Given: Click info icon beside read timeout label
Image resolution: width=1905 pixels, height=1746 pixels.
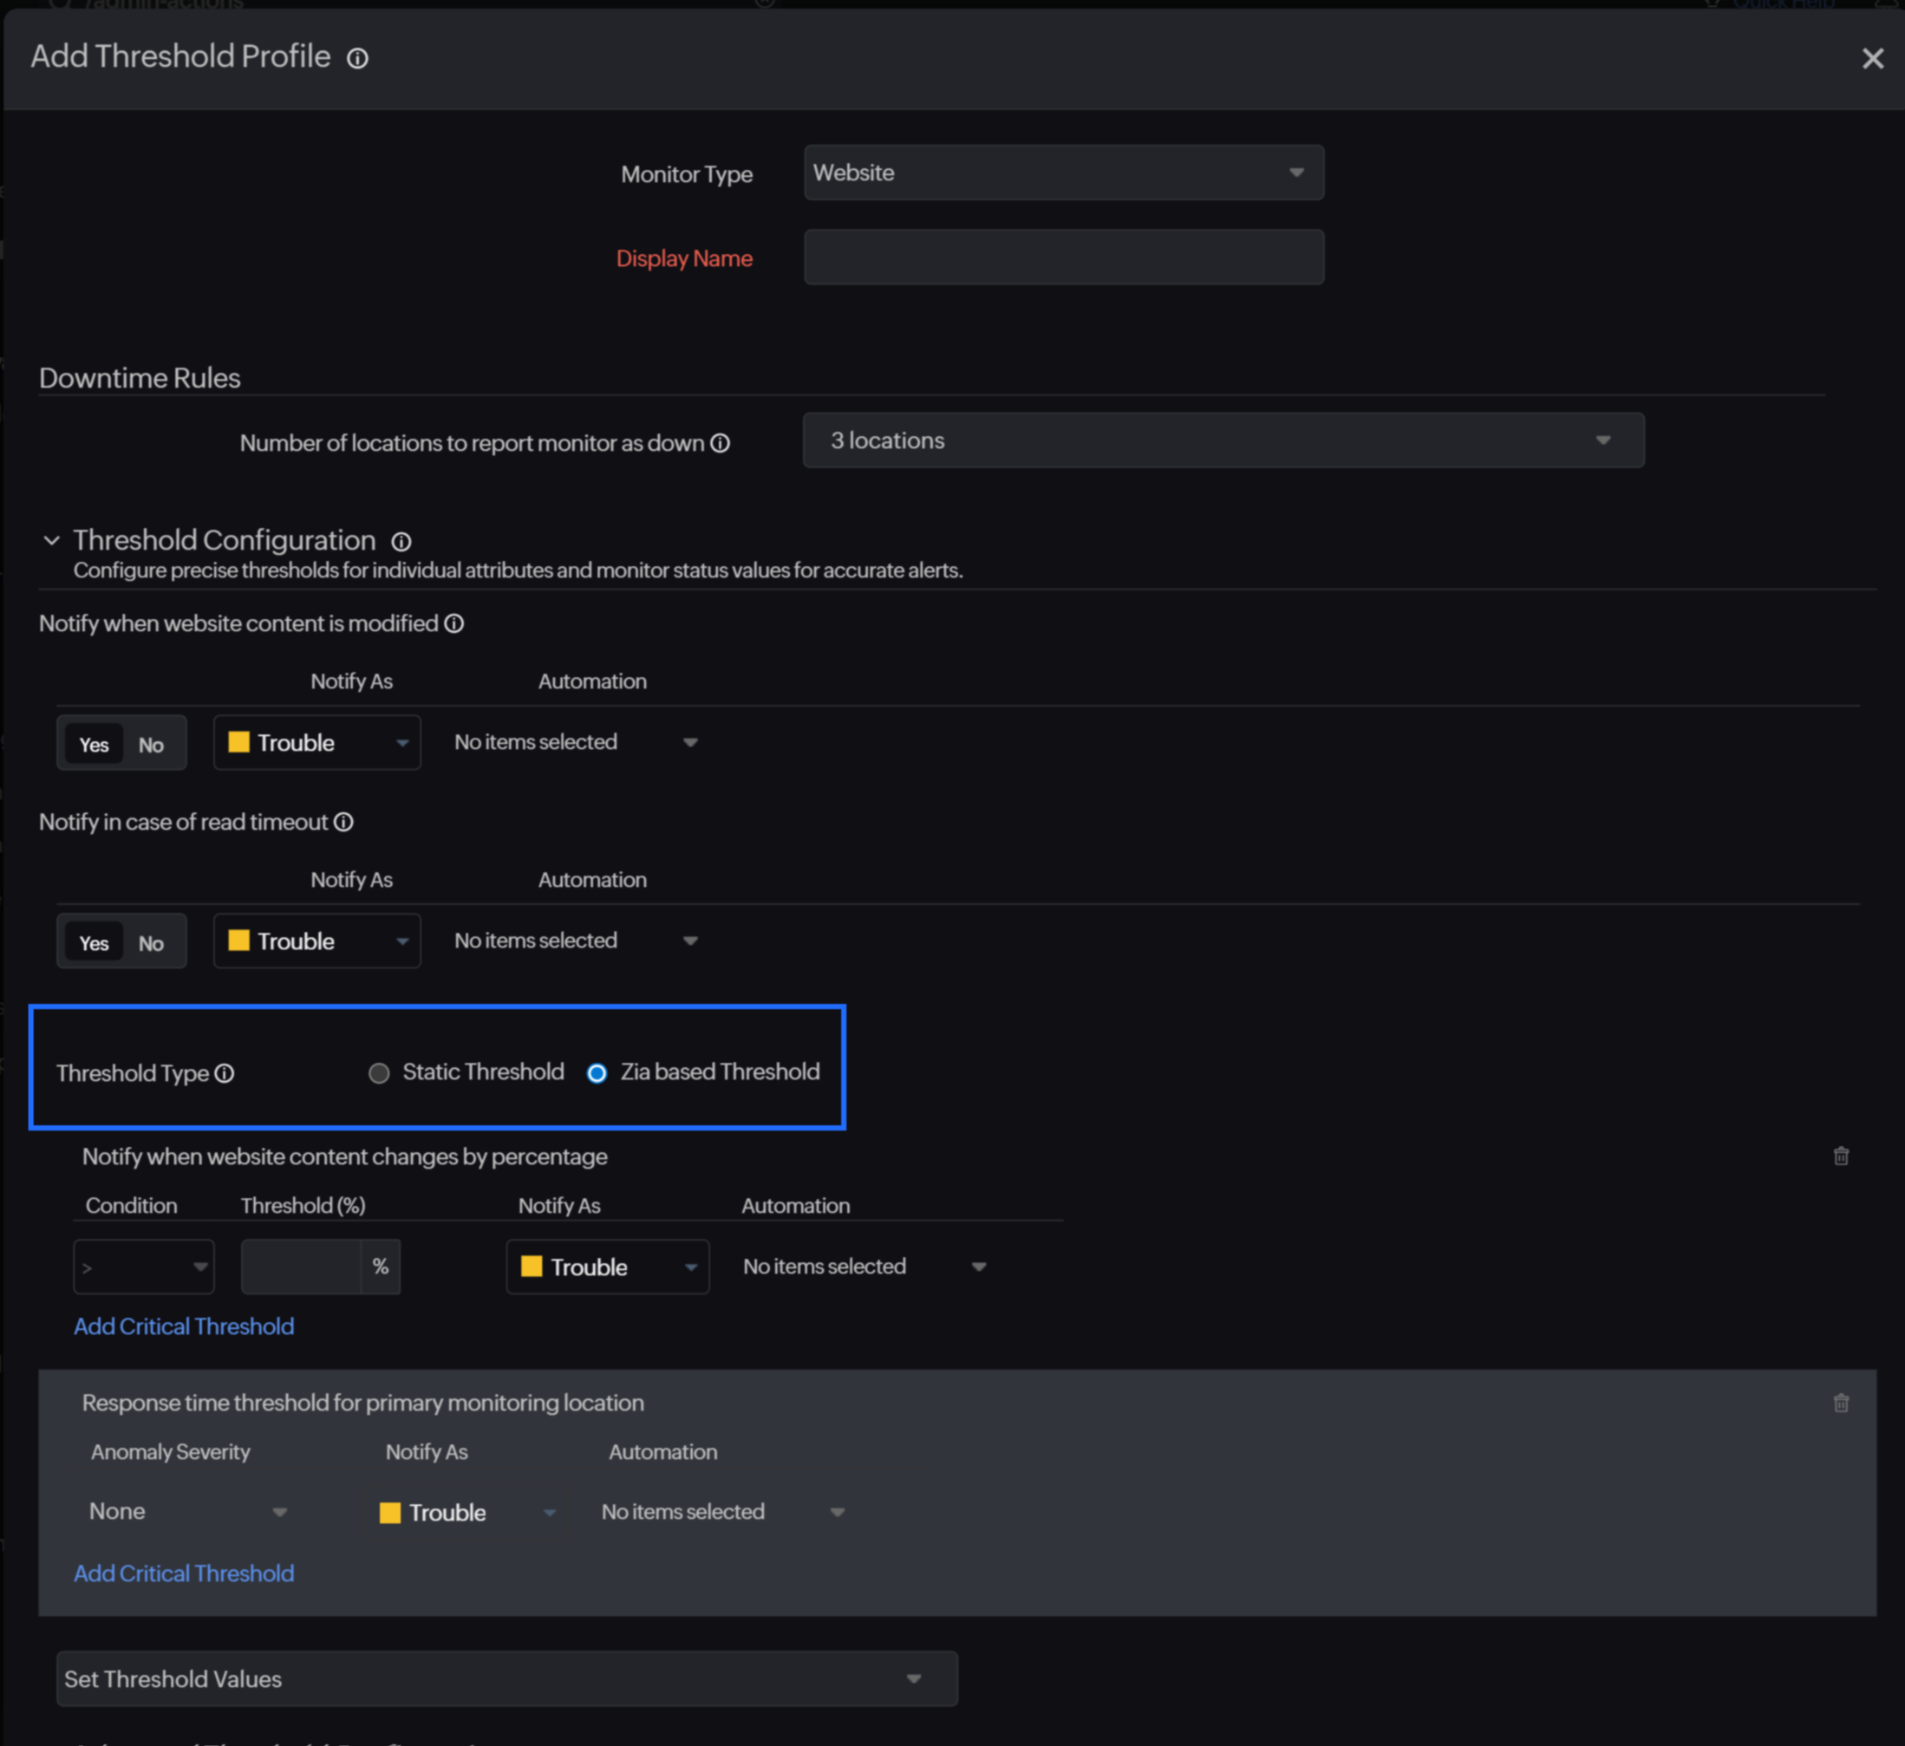Looking at the screenshot, I should pos(344,822).
